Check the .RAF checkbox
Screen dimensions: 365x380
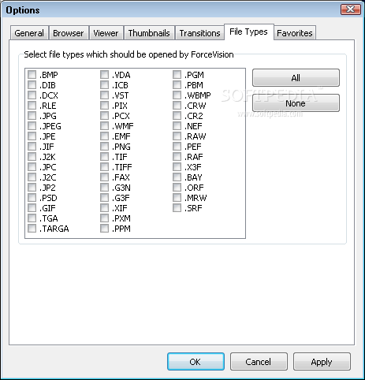tap(177, 157)
